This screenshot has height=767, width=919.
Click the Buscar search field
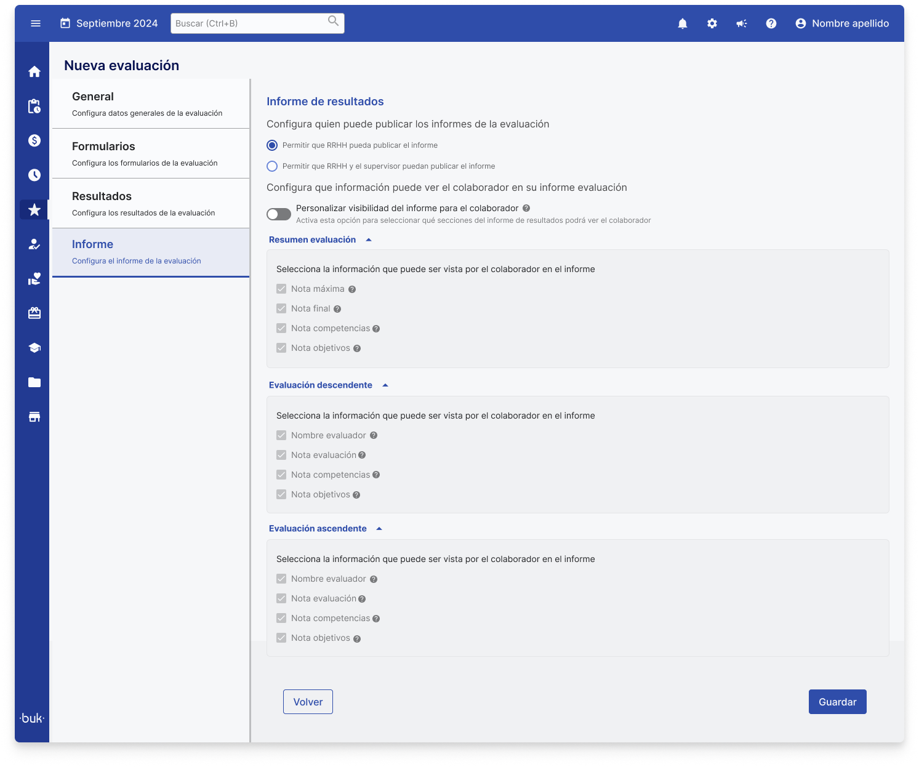pos(249,23)
